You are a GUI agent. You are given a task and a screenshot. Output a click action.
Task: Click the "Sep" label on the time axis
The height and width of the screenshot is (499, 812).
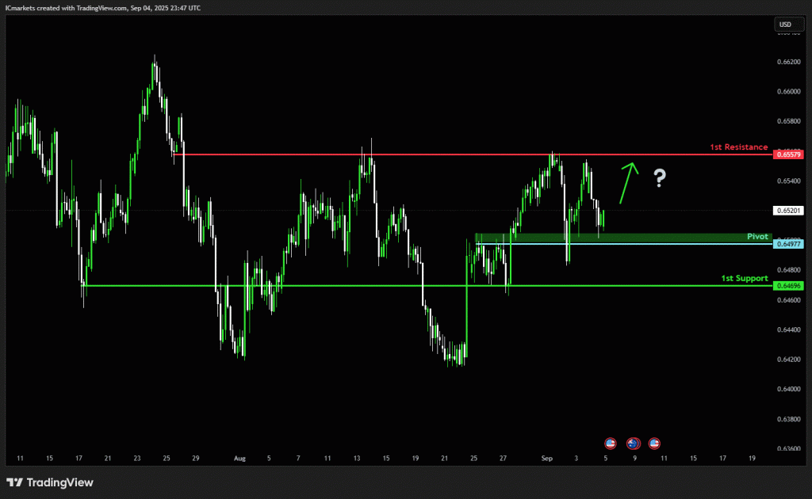point(547,458)
